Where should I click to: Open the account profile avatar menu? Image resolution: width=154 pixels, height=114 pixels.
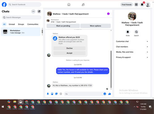[148, 5]
